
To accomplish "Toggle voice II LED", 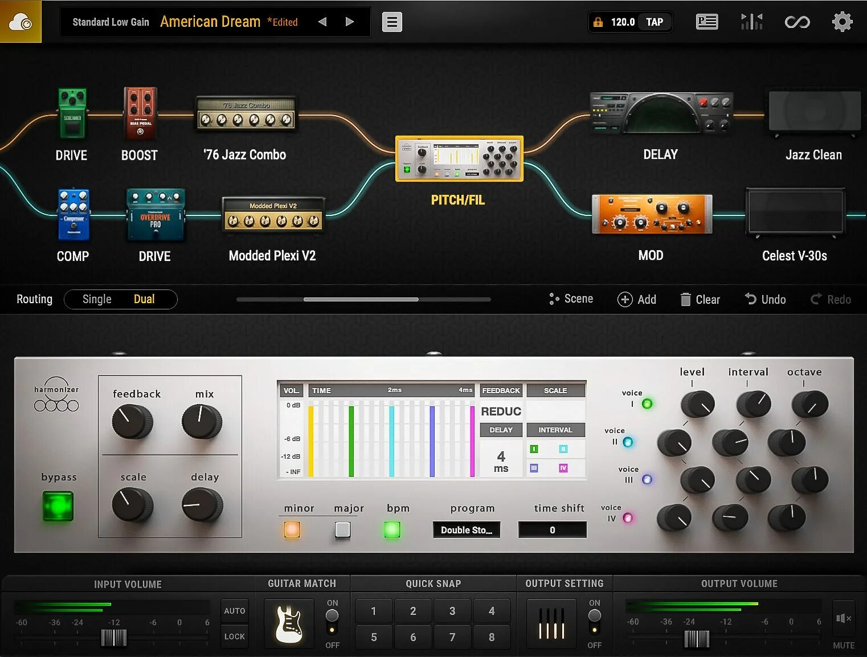I will [x=628, y=442].
